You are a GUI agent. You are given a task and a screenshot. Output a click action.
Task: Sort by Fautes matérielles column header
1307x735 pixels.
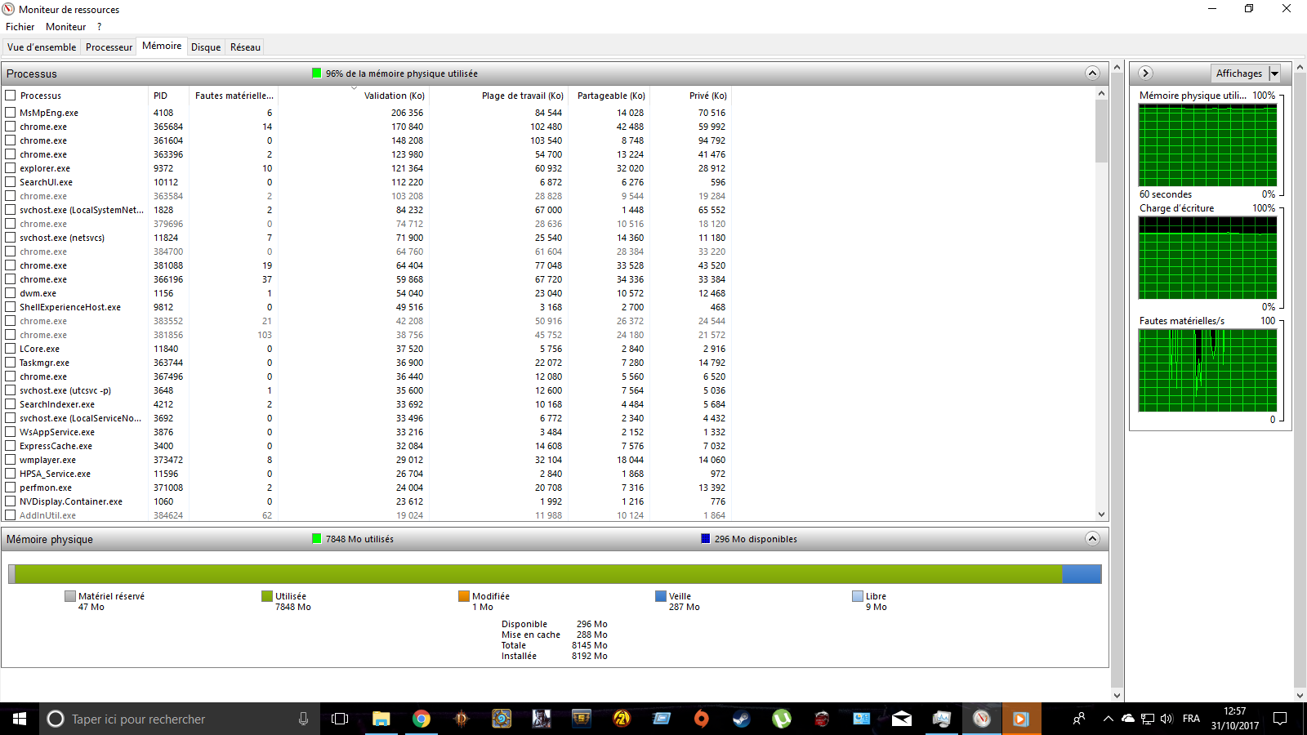point(234,96)
